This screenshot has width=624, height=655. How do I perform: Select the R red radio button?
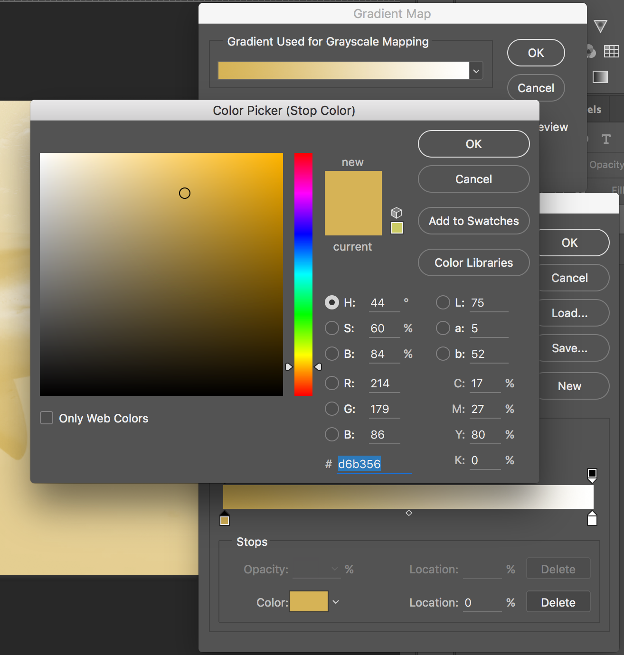coord(332,383)
